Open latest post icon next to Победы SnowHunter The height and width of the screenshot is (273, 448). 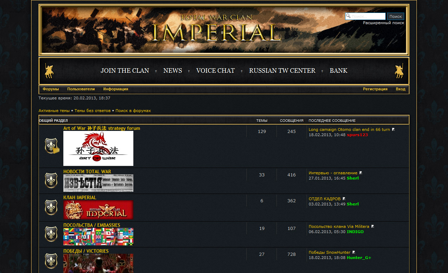tap(354, 252)
